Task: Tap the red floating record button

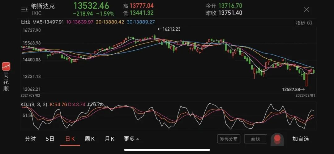Action: tap(277, 139)
